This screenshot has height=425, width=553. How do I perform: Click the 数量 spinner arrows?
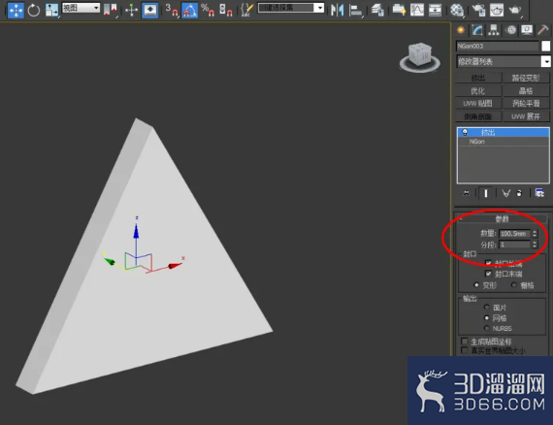535,234
